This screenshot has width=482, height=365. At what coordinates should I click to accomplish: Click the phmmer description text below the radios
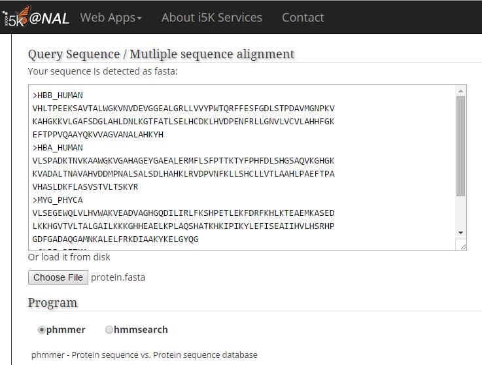(x=144, y=355)
